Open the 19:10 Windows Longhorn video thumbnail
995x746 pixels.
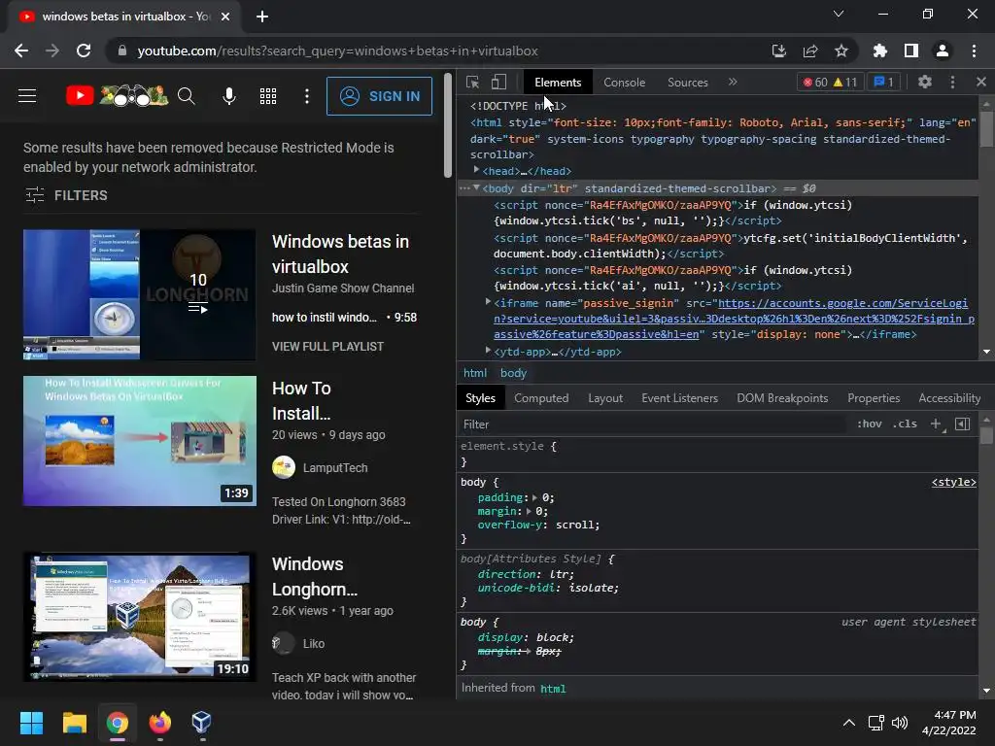point(140,617)
